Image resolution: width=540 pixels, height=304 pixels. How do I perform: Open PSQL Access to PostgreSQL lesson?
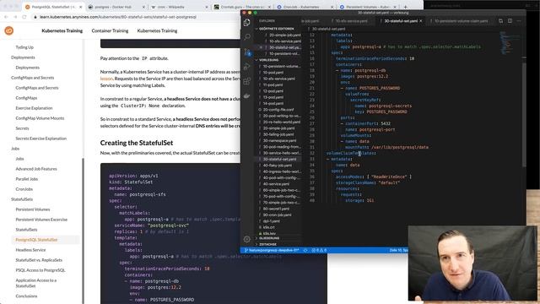pyautogui.click(x=40, y=270)
